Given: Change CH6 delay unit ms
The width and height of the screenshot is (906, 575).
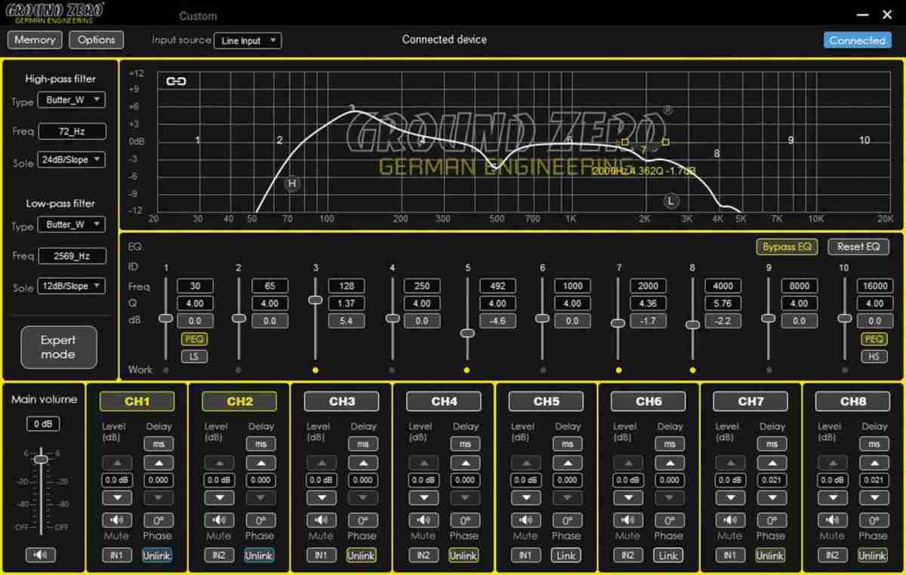Looking at the screenshot, I should point(670,444).
